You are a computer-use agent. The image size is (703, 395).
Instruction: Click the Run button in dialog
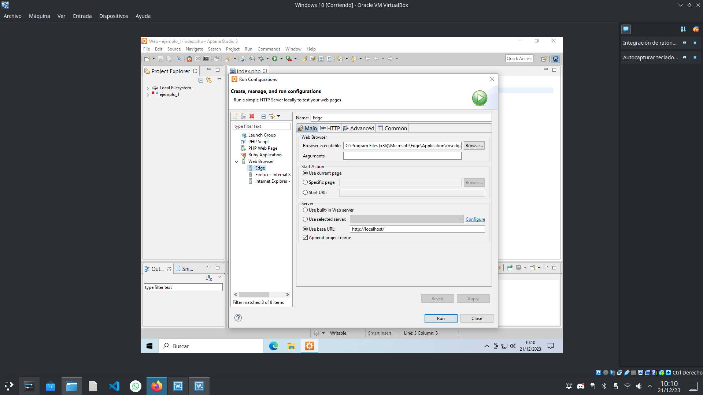point(441,318)
